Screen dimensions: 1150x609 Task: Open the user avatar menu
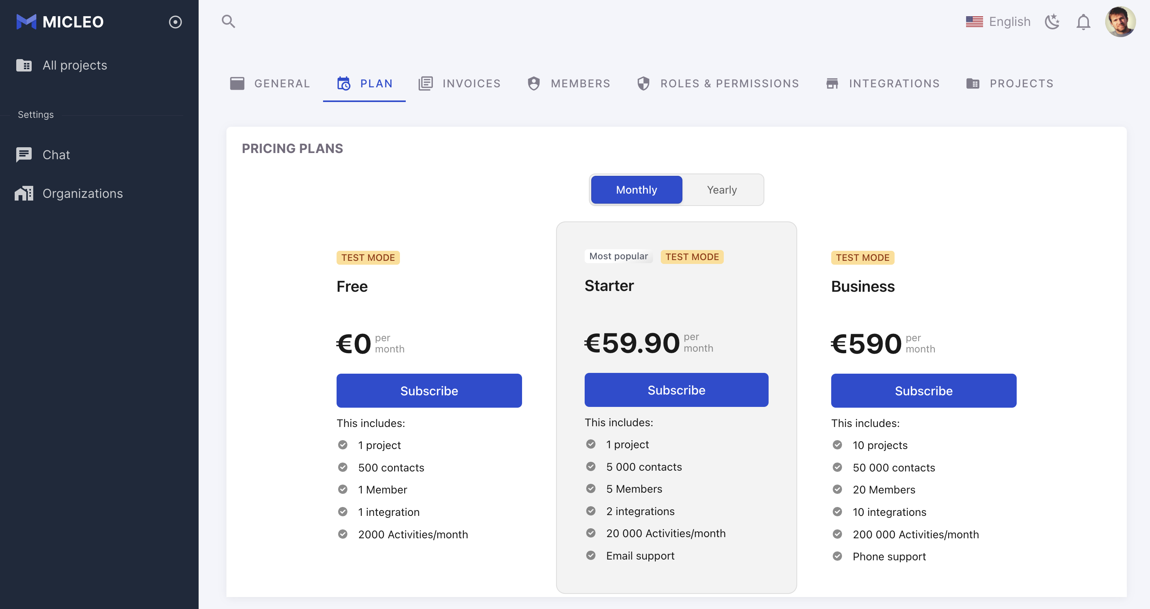[1119, 21]
